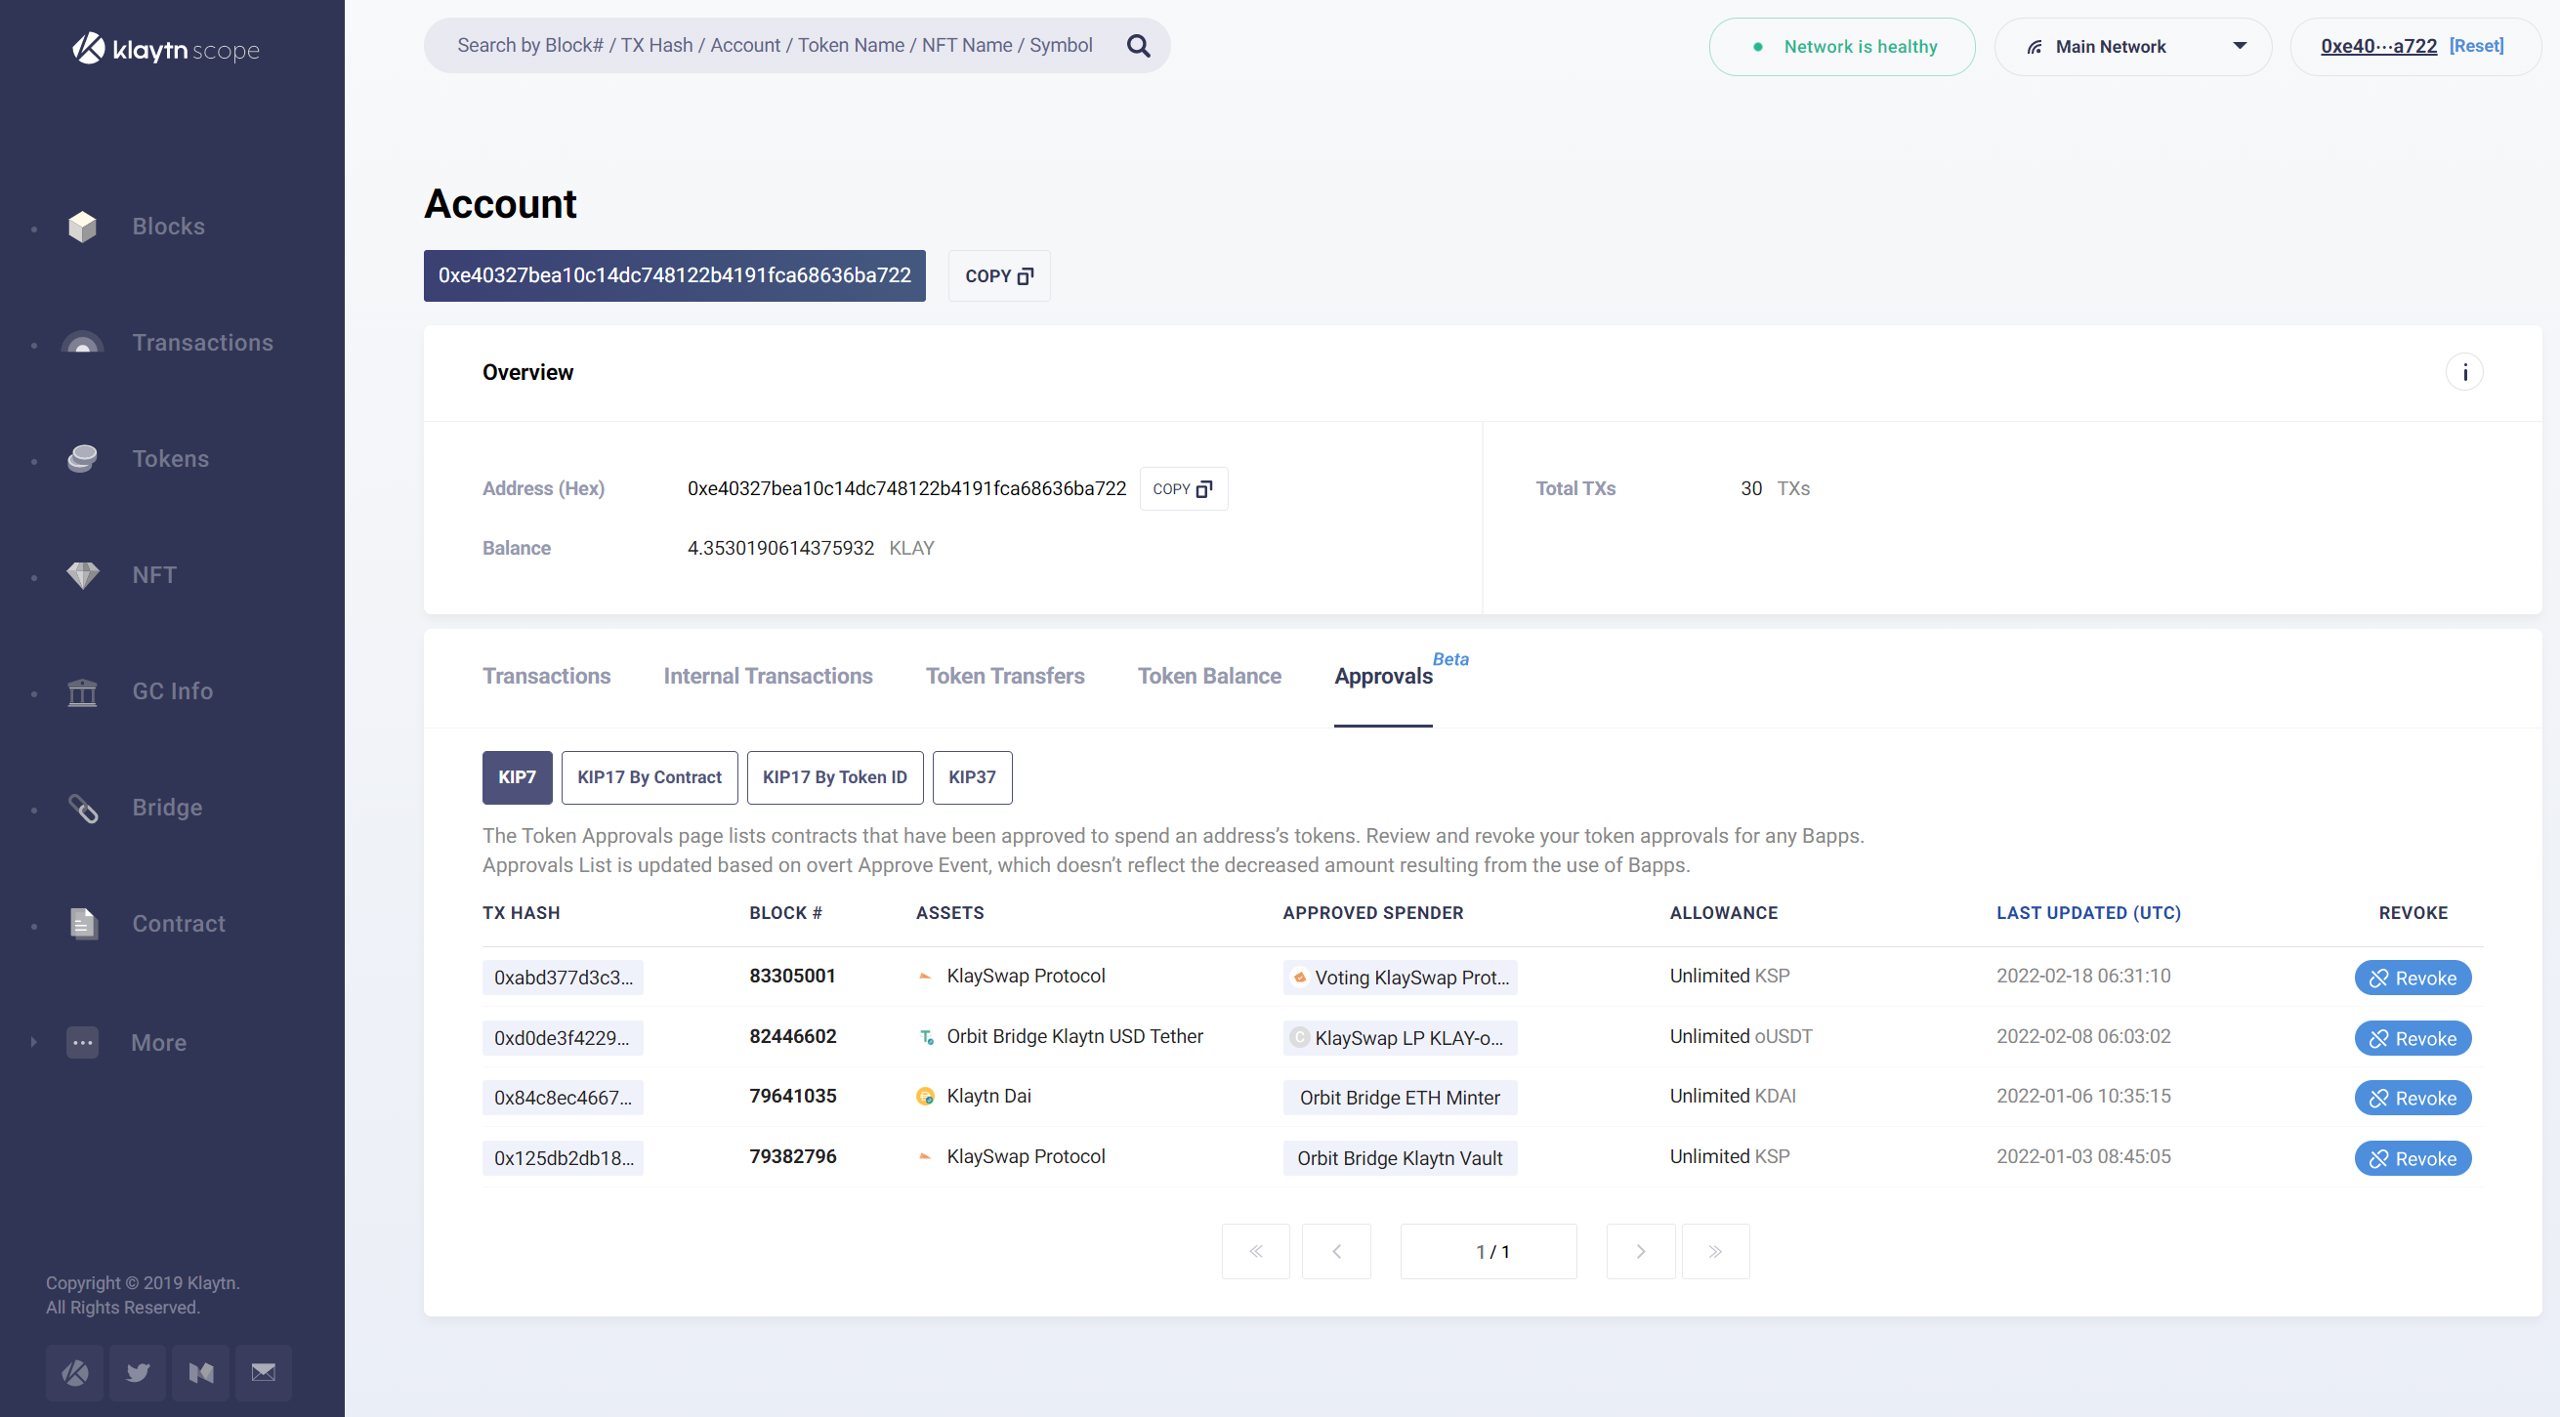Open the Twitter footer icon

137,1372
